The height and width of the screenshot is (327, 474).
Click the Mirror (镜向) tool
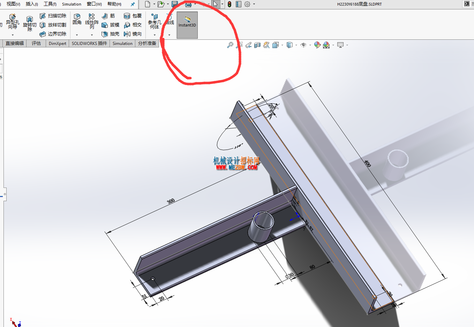pyautogui.click(x=133, y=34)
